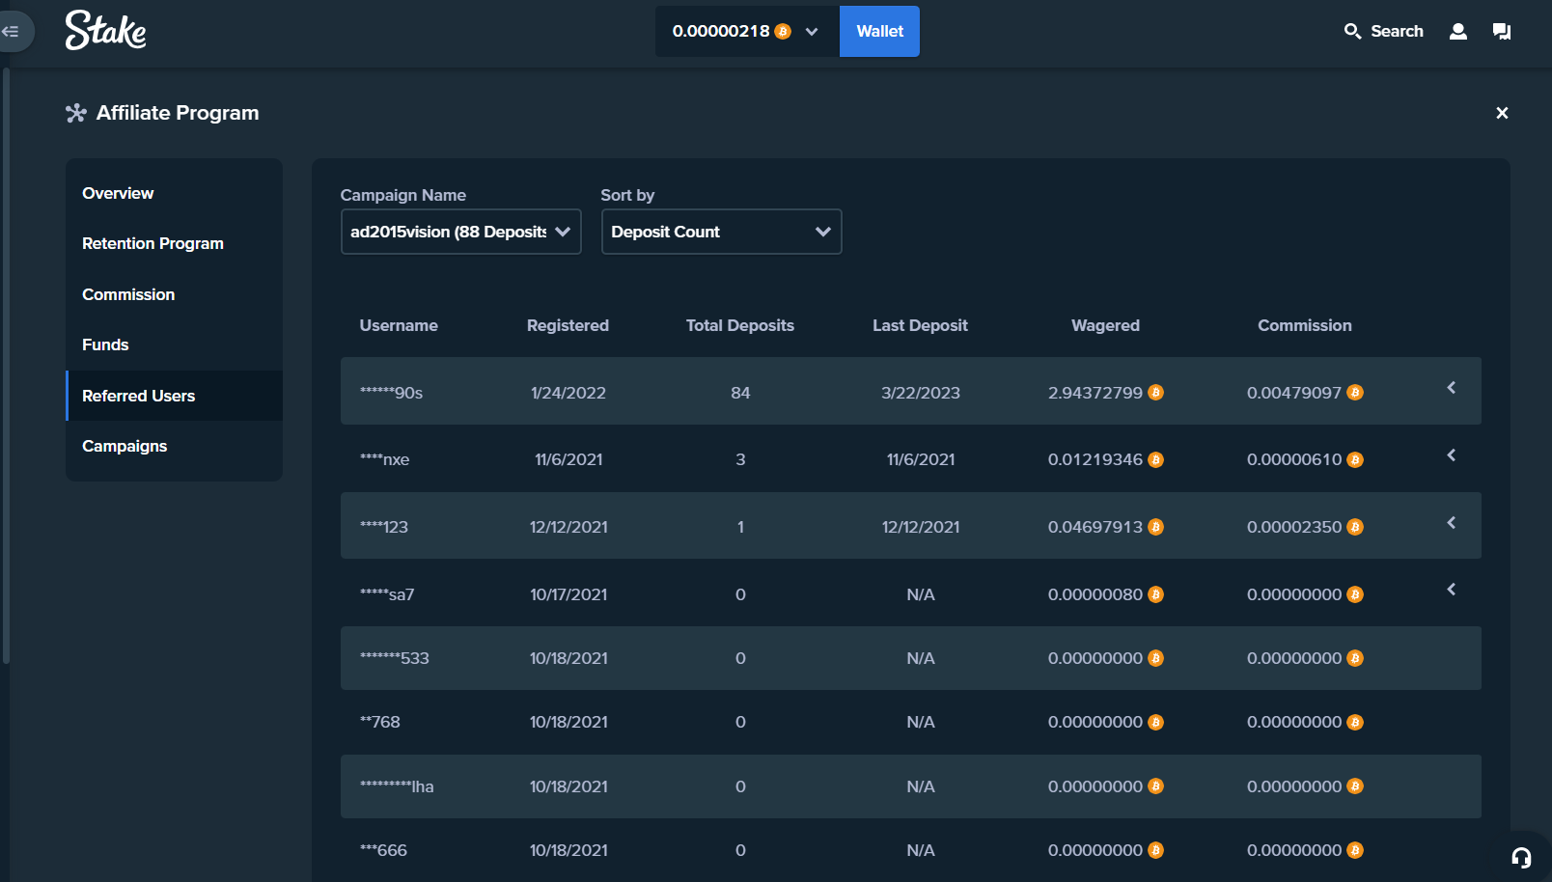
Task: Click the Wallet button
Action: point(879,31)
